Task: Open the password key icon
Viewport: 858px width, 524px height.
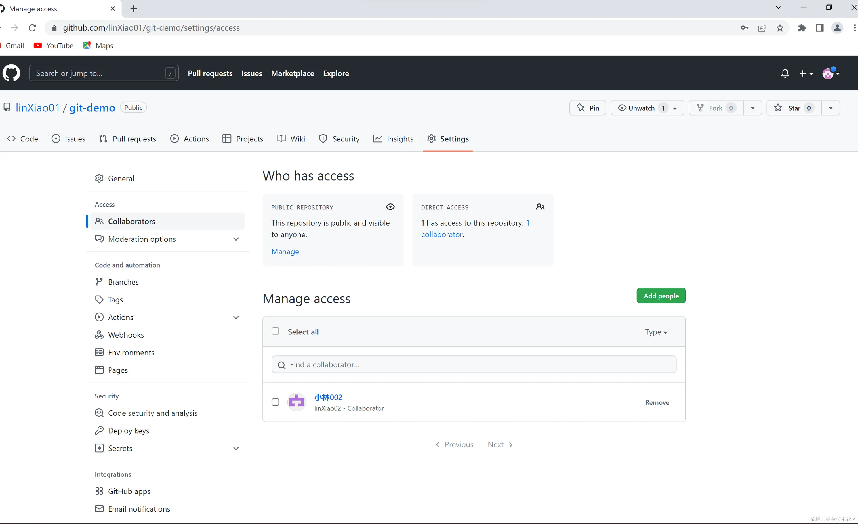Action: click(x=745, y=28)
